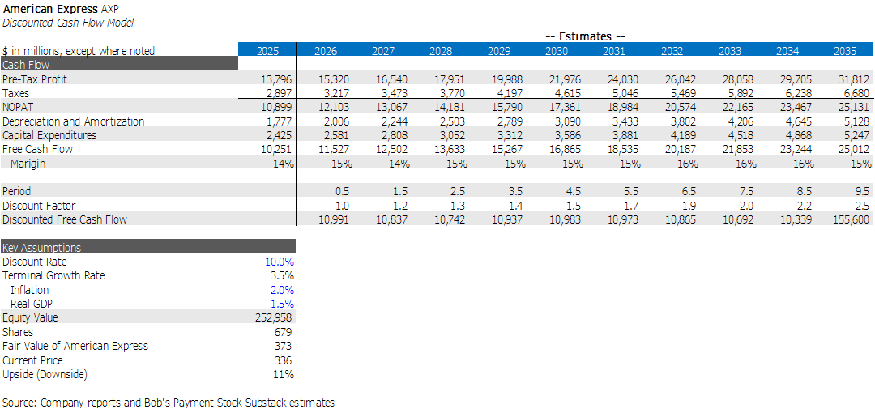Click 2025 Free Cash Flow value 10,251
The width and height of the screenshot is (875, 409).
click(276, 149)
